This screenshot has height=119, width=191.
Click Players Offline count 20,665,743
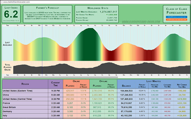(112, 20)
